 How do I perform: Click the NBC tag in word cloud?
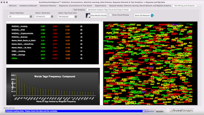(x=155, y=73)
